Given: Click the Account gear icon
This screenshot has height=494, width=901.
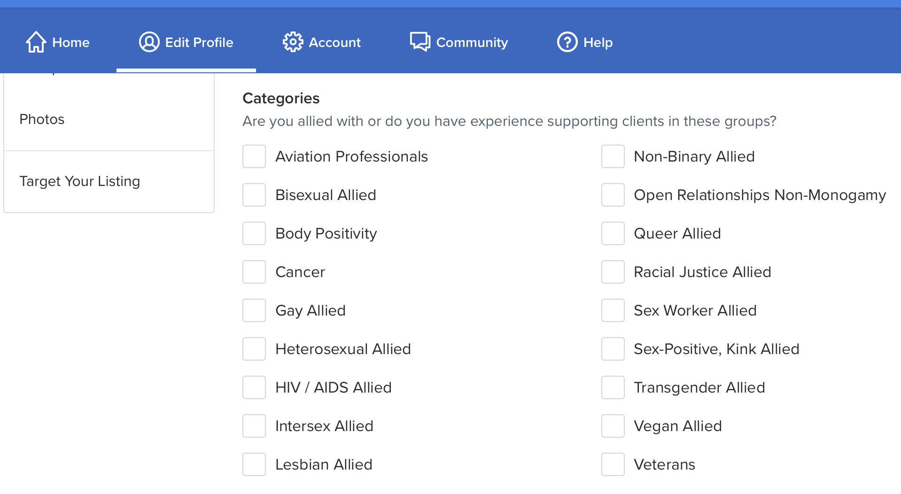Looking at the screenshot, I should (x=293, y=42).
